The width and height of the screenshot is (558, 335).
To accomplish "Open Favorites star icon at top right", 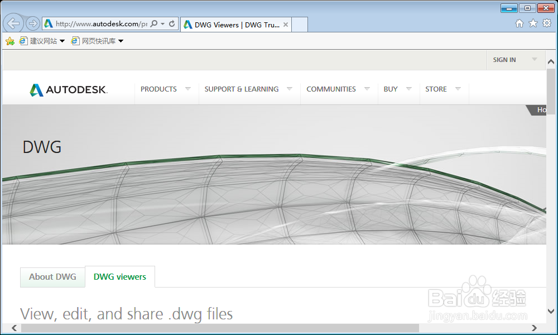I will tap(533, 23).
